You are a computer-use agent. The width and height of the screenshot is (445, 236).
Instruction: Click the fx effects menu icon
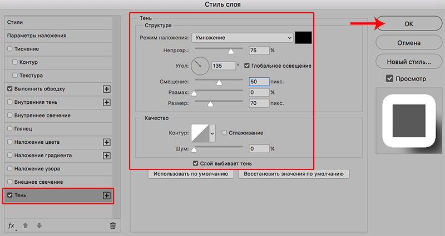[x=11, y=225]
